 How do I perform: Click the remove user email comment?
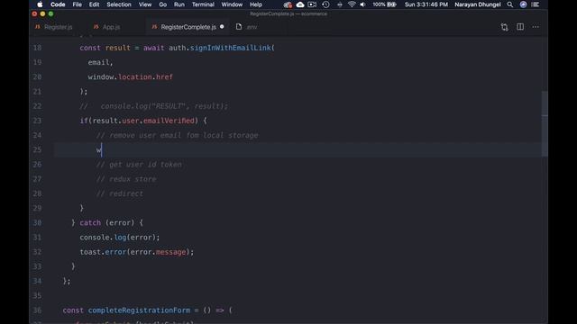(177, 135)
